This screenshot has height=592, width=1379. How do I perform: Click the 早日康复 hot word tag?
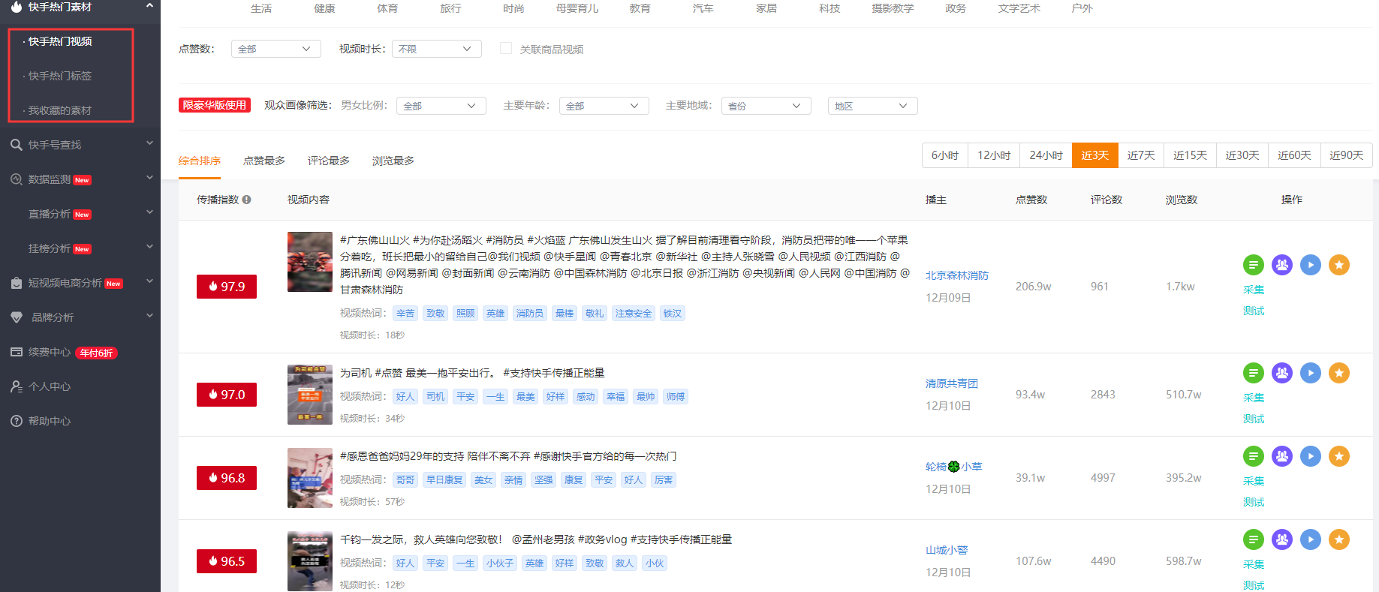click(444, 479)
